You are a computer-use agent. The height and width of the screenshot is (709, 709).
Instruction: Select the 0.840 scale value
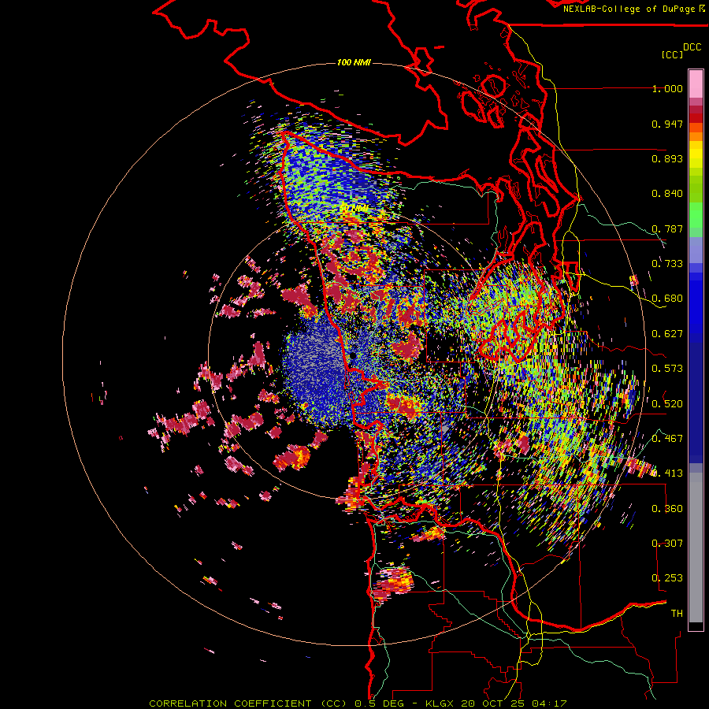coord(667,194)
